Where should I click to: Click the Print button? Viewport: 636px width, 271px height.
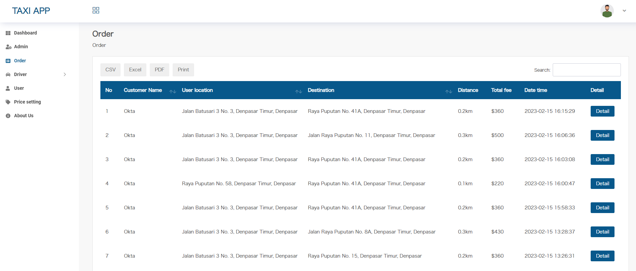(x=183, y=70)
